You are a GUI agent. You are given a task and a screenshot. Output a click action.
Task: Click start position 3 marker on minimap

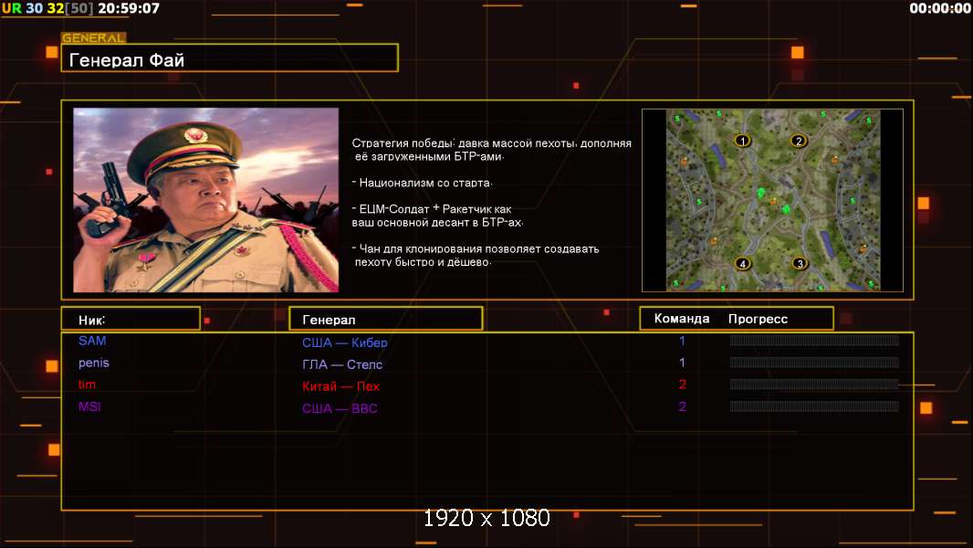coord(800,264)
